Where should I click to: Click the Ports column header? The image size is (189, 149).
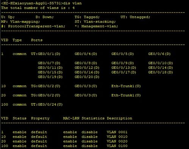(37, 40)
